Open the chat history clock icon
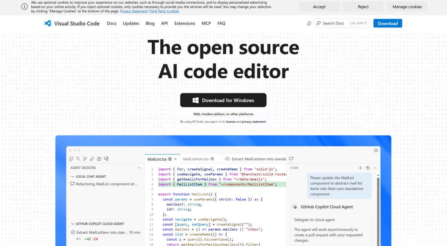This screenshot has width=447, height=246. click(368, 168)
